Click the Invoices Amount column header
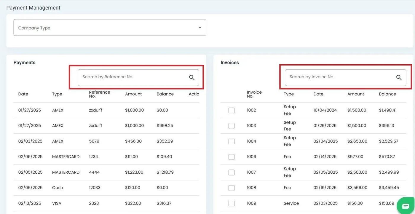Viewport: 415px width, 214px height. coord(355,94)
